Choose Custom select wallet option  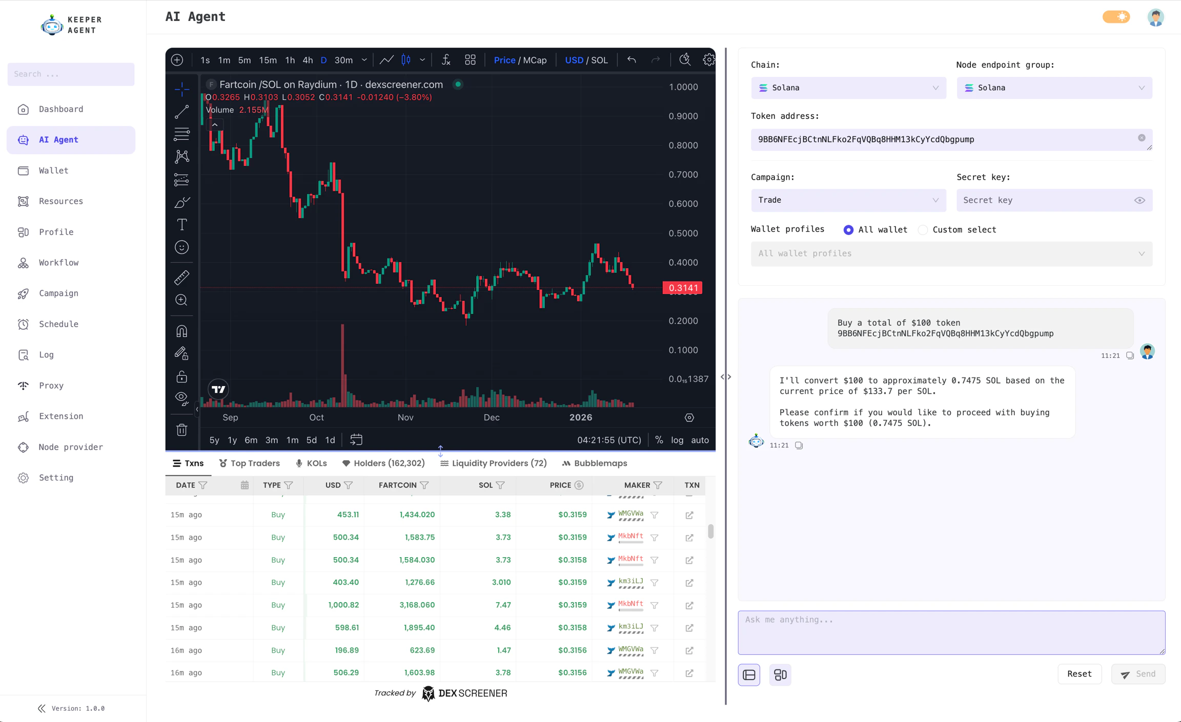923,229
